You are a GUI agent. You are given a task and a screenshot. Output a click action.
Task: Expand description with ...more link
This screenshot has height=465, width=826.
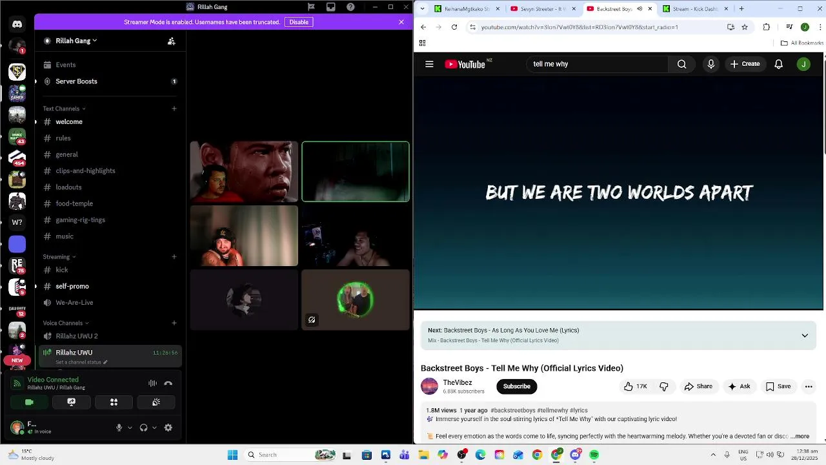(800, 437)
